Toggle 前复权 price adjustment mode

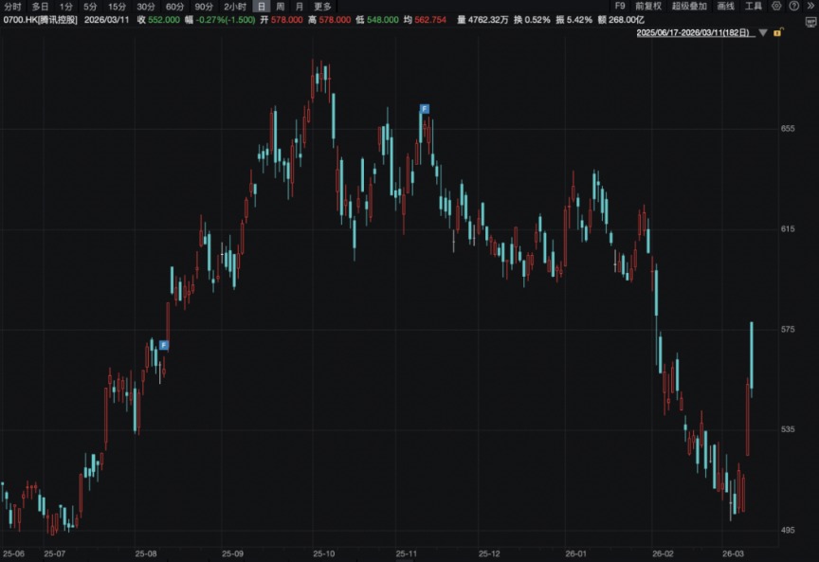coord(649,7)
